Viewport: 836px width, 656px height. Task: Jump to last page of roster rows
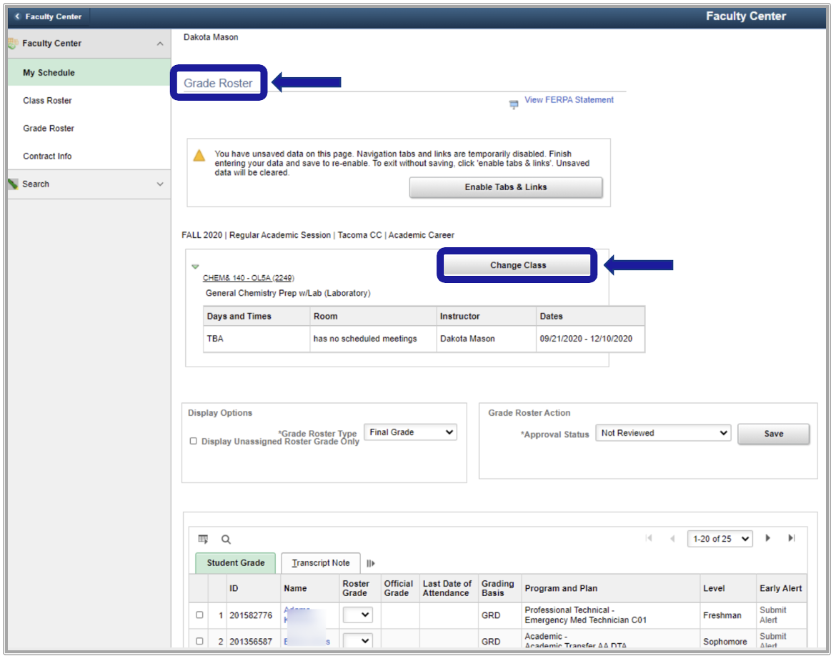[792, 538]
